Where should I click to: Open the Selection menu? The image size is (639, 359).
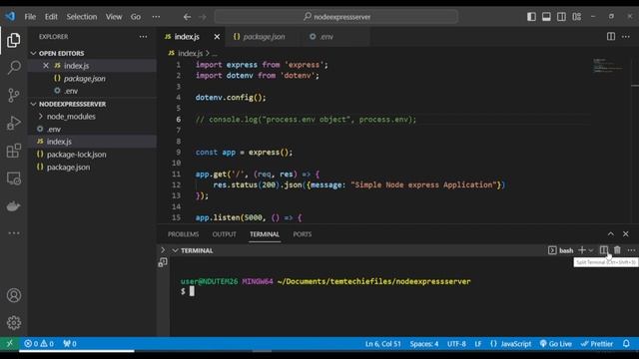82,17
